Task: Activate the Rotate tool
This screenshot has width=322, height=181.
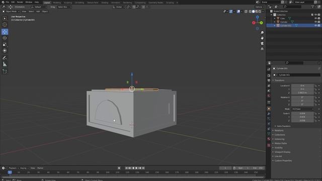Action: [5, 38]
